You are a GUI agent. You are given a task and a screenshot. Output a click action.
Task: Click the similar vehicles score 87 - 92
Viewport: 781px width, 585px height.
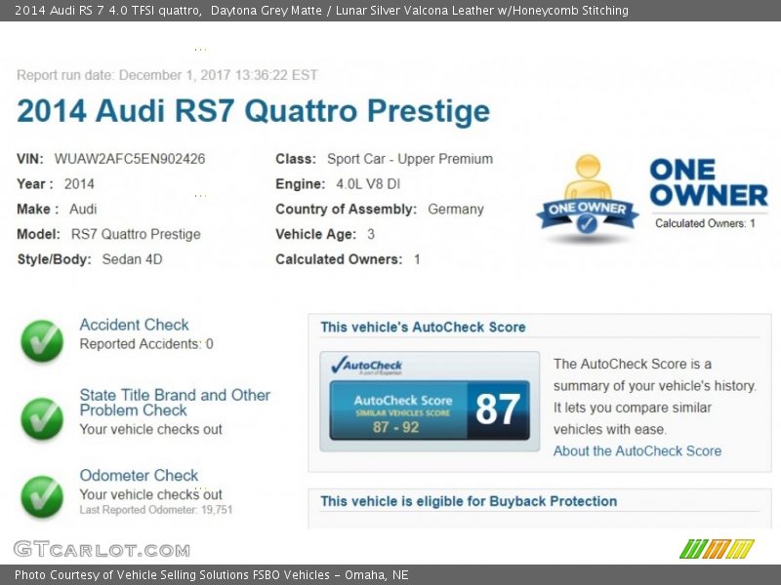pyautogui.click(x=396, y=427)
